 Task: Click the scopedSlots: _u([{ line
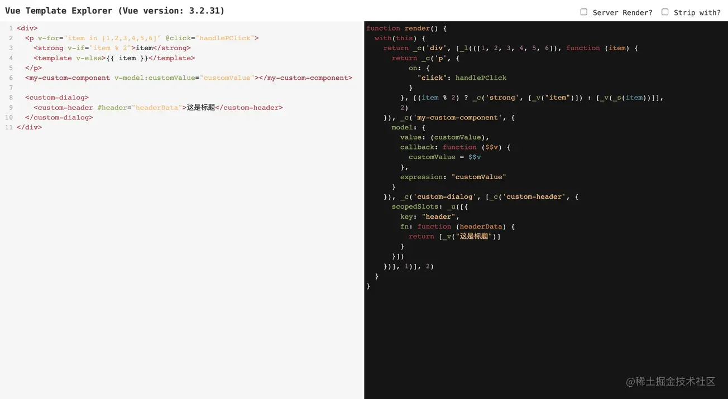(x=430, y=207)
